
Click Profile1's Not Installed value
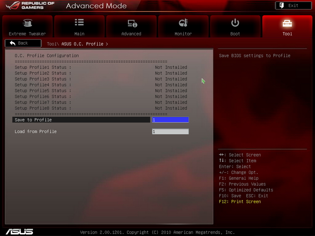[x=171, y=67]
